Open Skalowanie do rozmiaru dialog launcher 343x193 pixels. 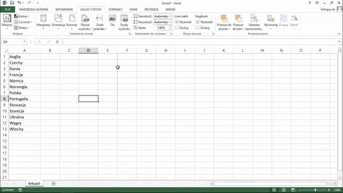coord(171,34)
